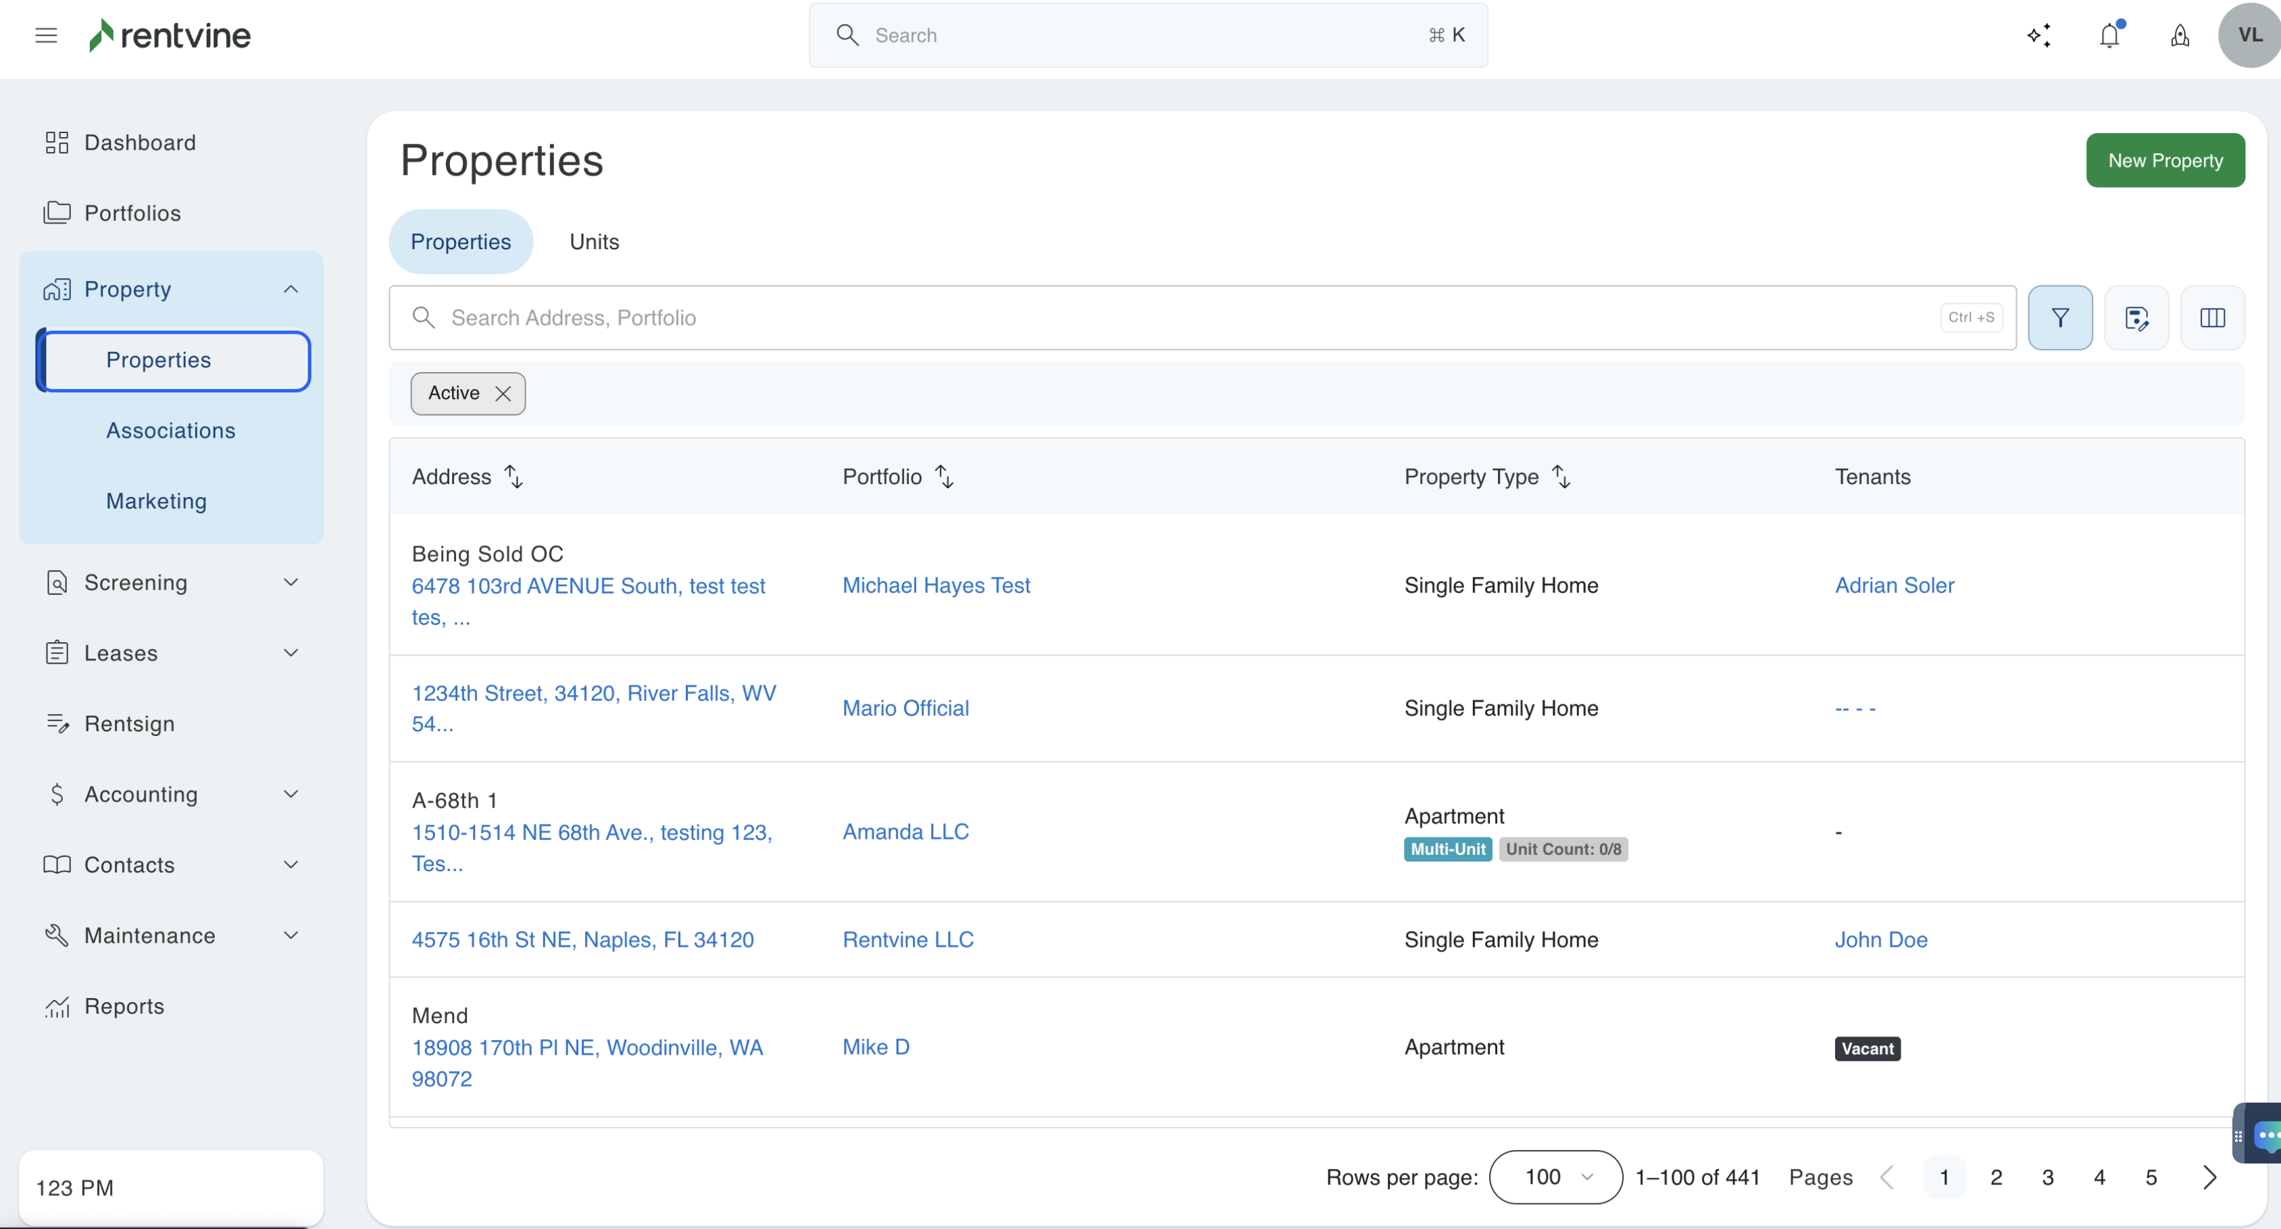Viewport: 2281px width, 1229px height.
Task: Open the rows per page dropdown
Action: [1556, 1177]
